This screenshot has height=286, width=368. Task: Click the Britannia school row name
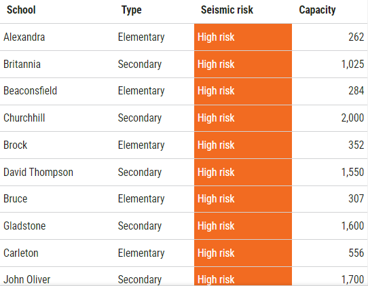(22, 64)
